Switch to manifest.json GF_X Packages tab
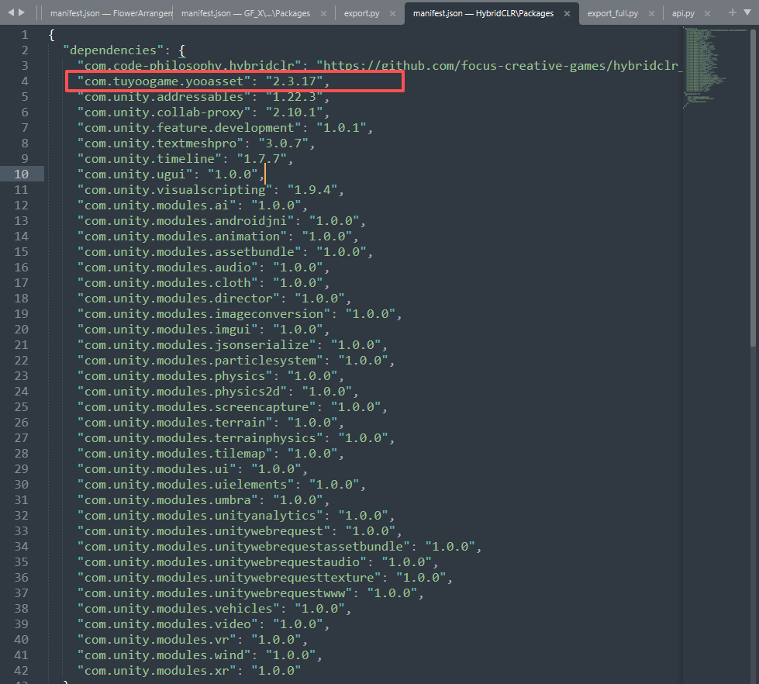The width and height of the screenshot is (759, 684). click(246, 13)
